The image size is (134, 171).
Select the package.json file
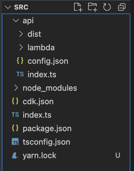pos(47,129)
